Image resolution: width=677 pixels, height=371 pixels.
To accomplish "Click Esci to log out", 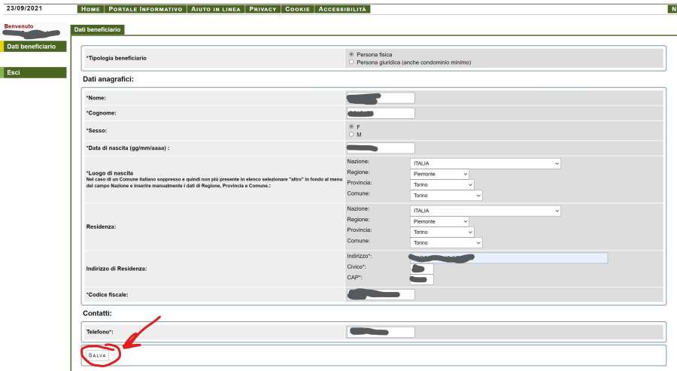I will click(x=34, y=72).
